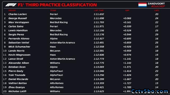Select the TEAM column header
Screen dimensions: 170x95
tap(53, 10)
